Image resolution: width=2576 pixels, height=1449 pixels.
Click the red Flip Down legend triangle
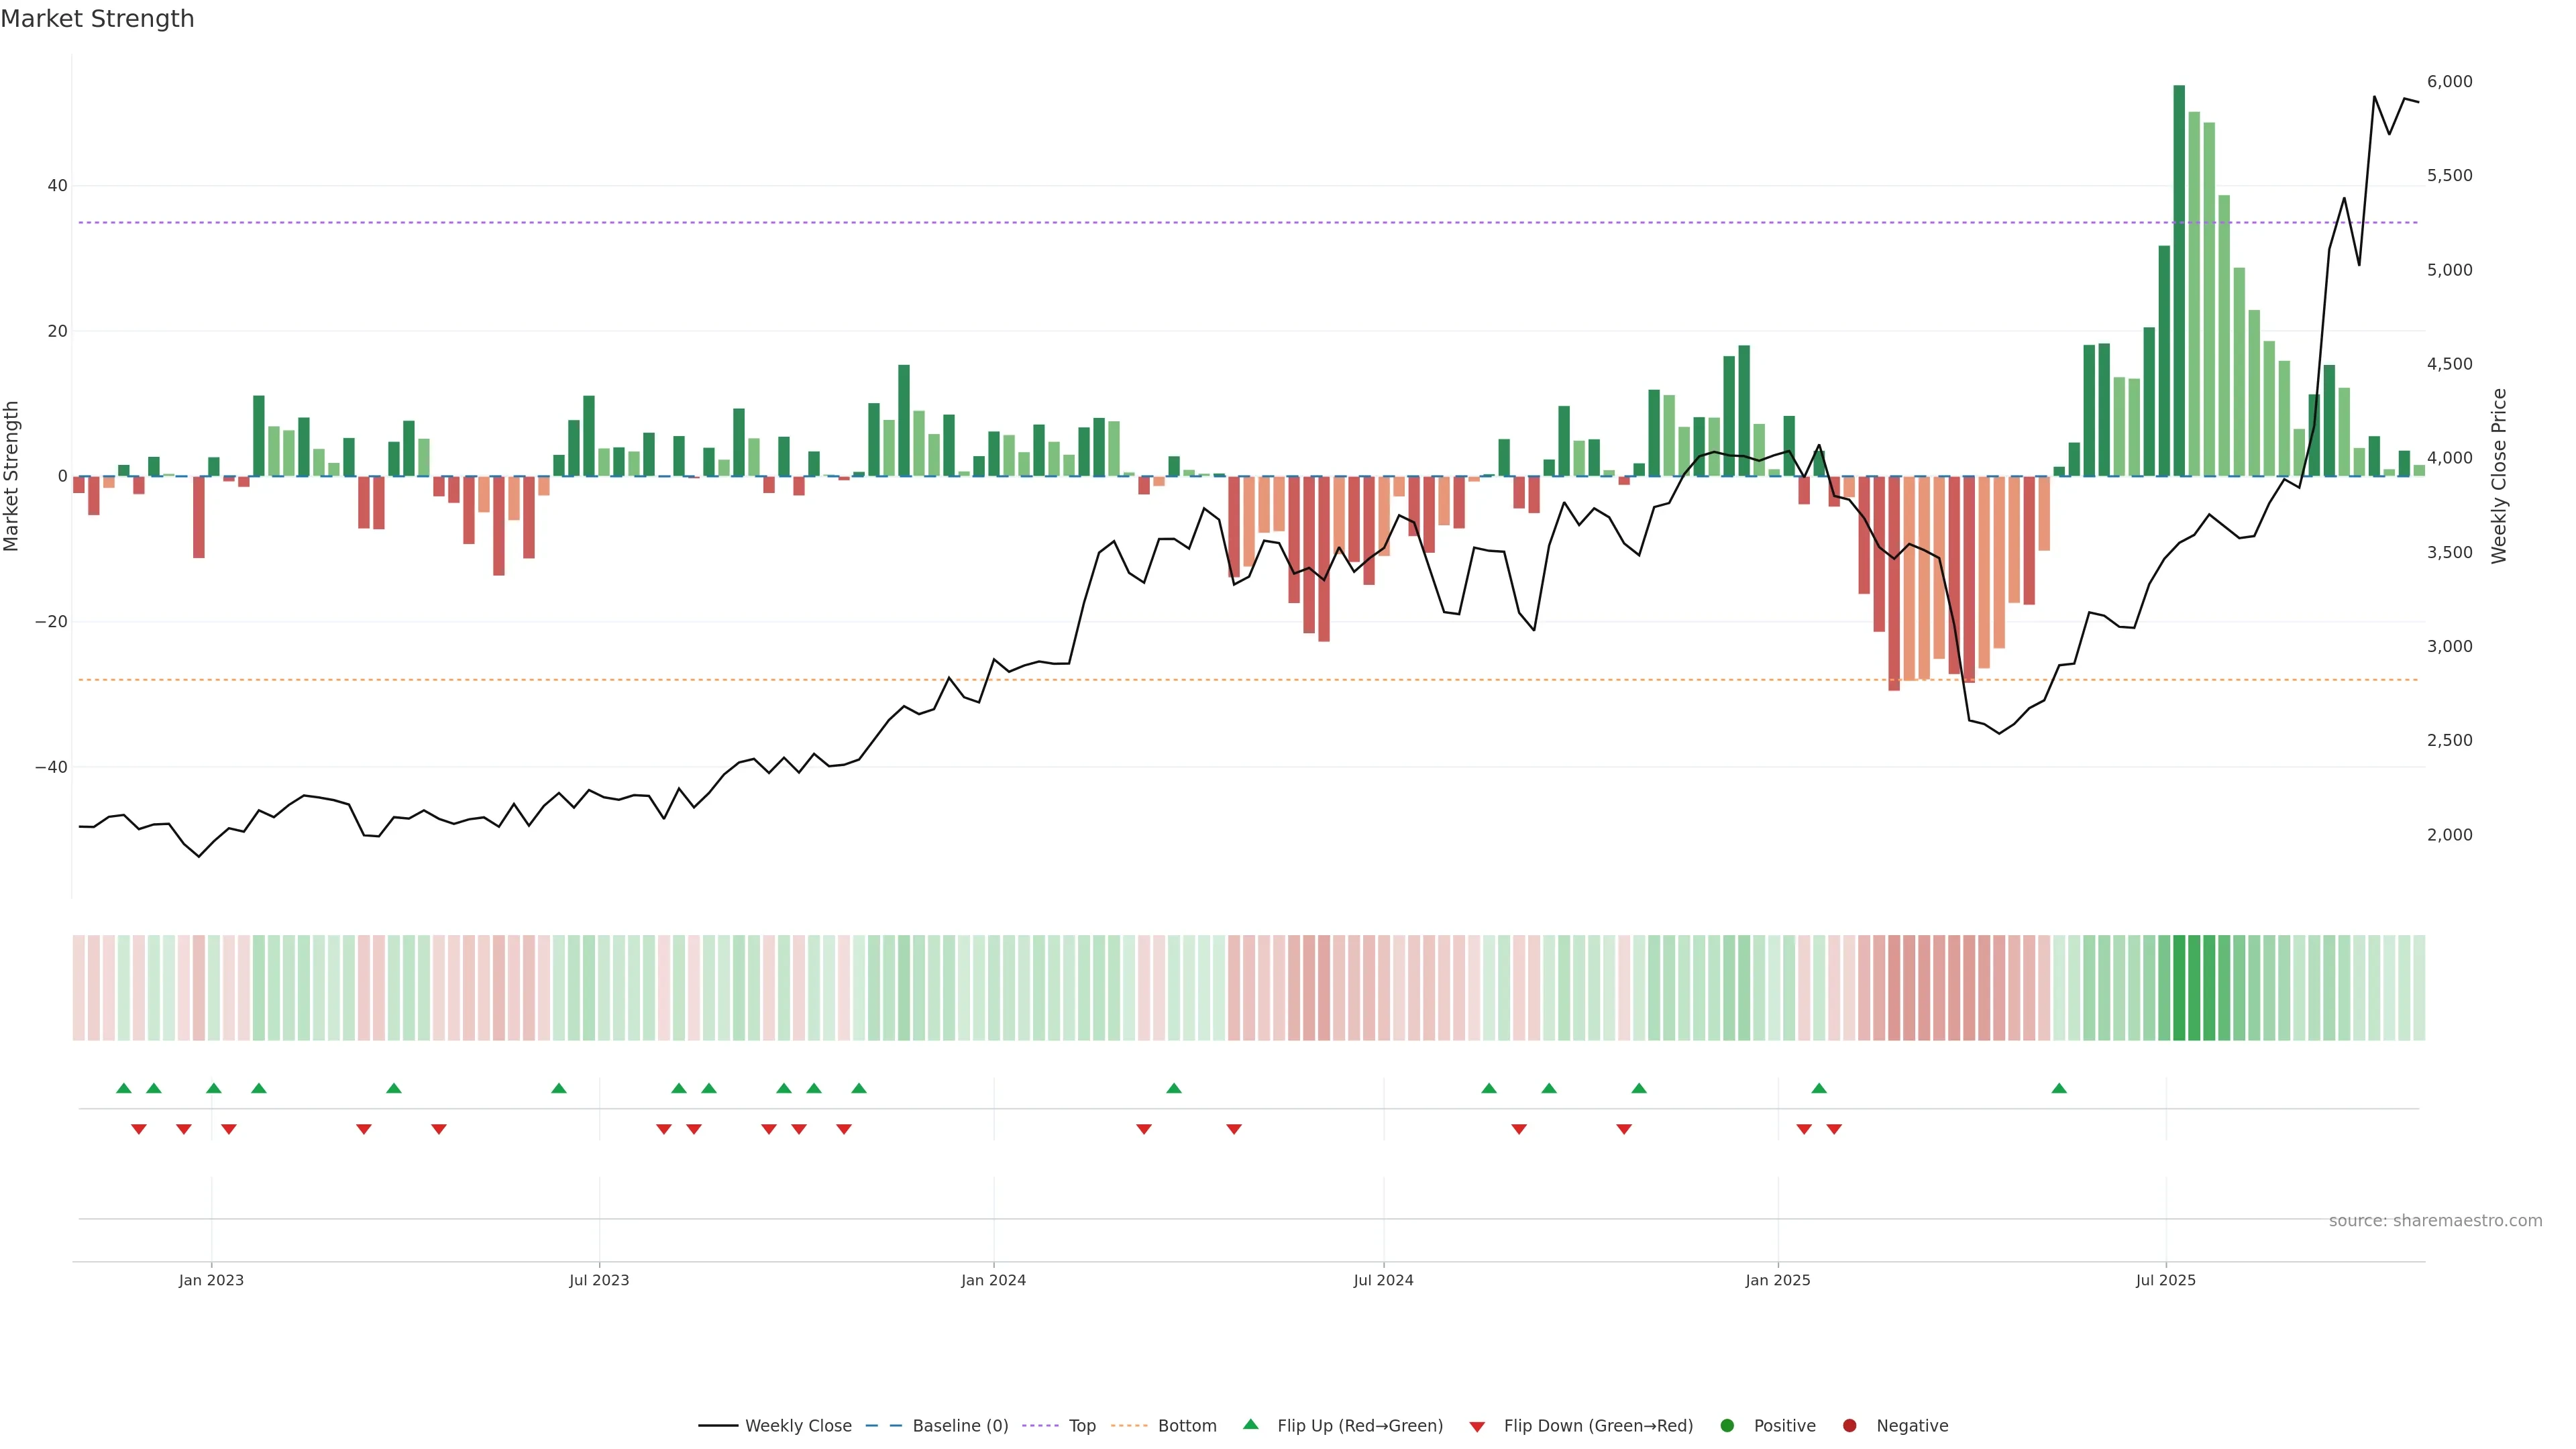[x=1477, y=1427]
